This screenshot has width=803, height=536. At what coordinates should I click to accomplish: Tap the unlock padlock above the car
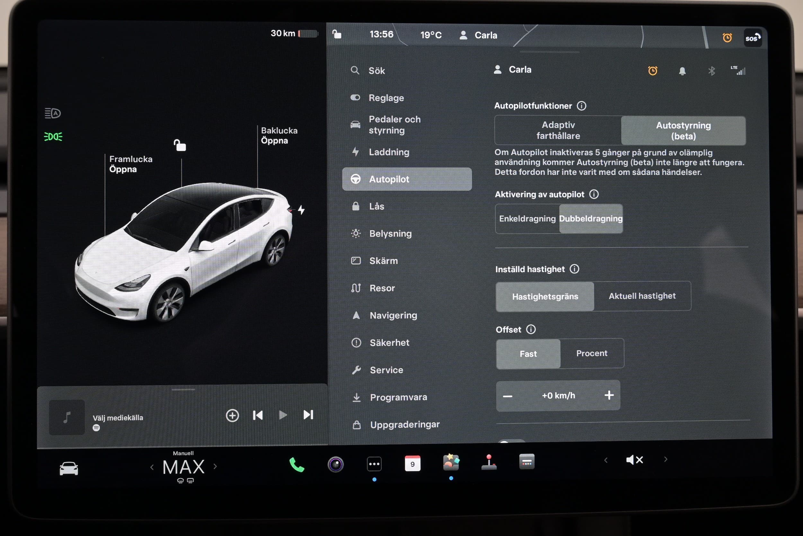pos(180,145)
